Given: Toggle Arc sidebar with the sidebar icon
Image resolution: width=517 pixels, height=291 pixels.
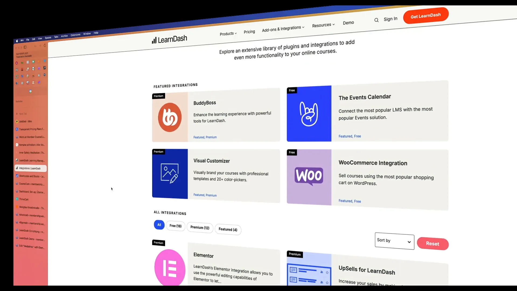Looking at the screenshot, I should click(25, 47).
